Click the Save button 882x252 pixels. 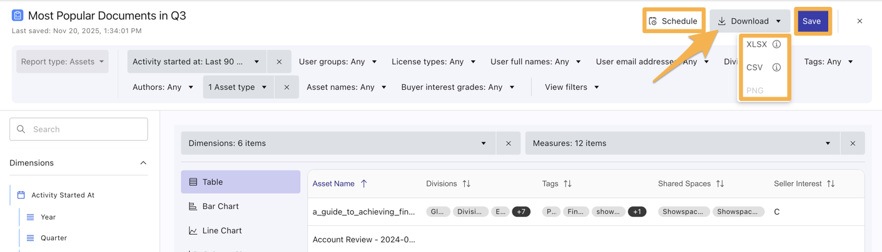click(811, 21)
